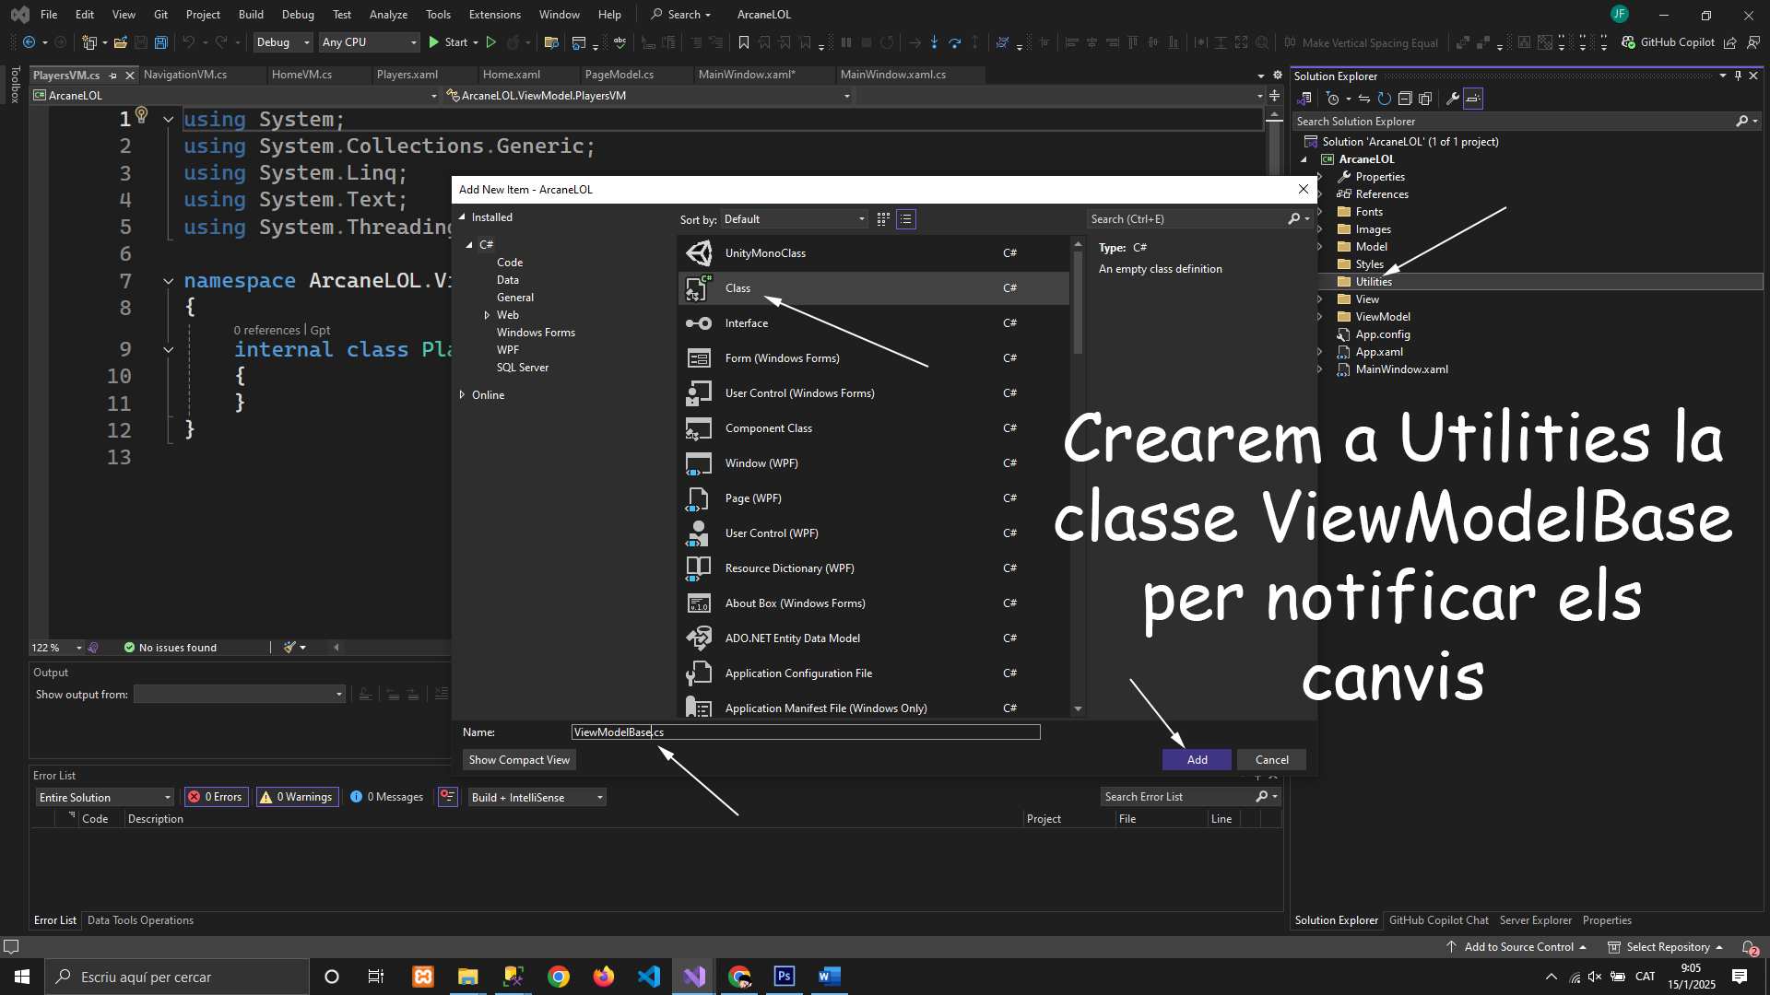
Task: Toggle the 0 Errors filter
Action: click(x=216, y=797)
